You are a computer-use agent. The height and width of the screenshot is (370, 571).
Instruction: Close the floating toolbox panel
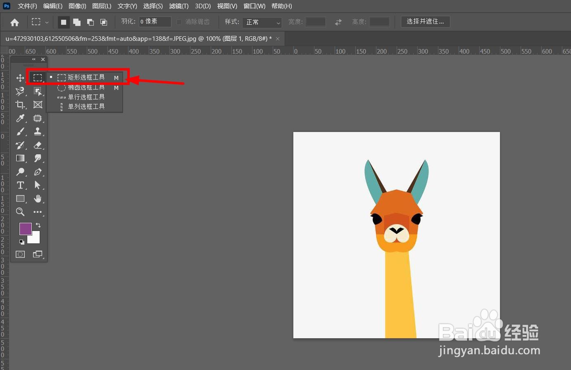[43, 59]
